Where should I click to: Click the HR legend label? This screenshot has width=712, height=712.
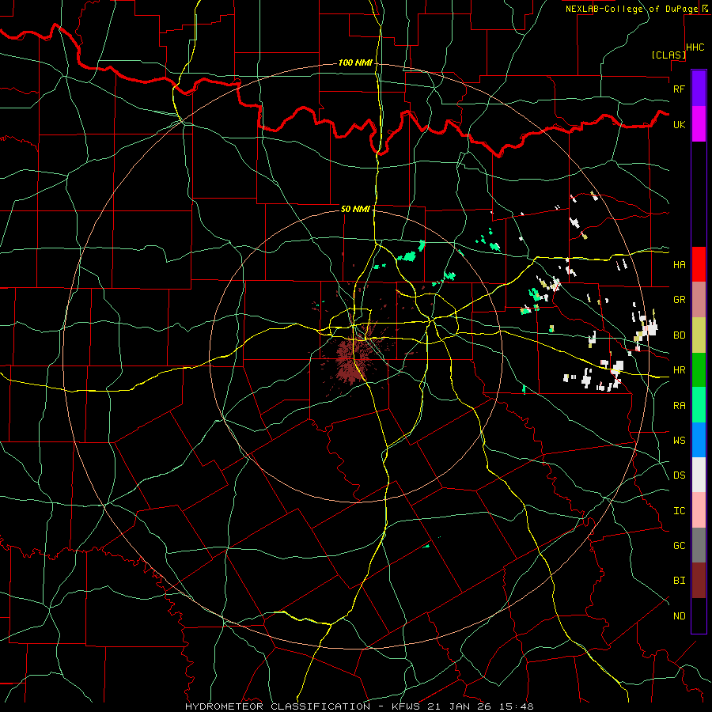679,370
